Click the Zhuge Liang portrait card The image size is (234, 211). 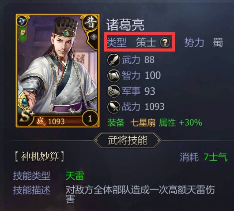pyautogui.click(x=57, y=70)
